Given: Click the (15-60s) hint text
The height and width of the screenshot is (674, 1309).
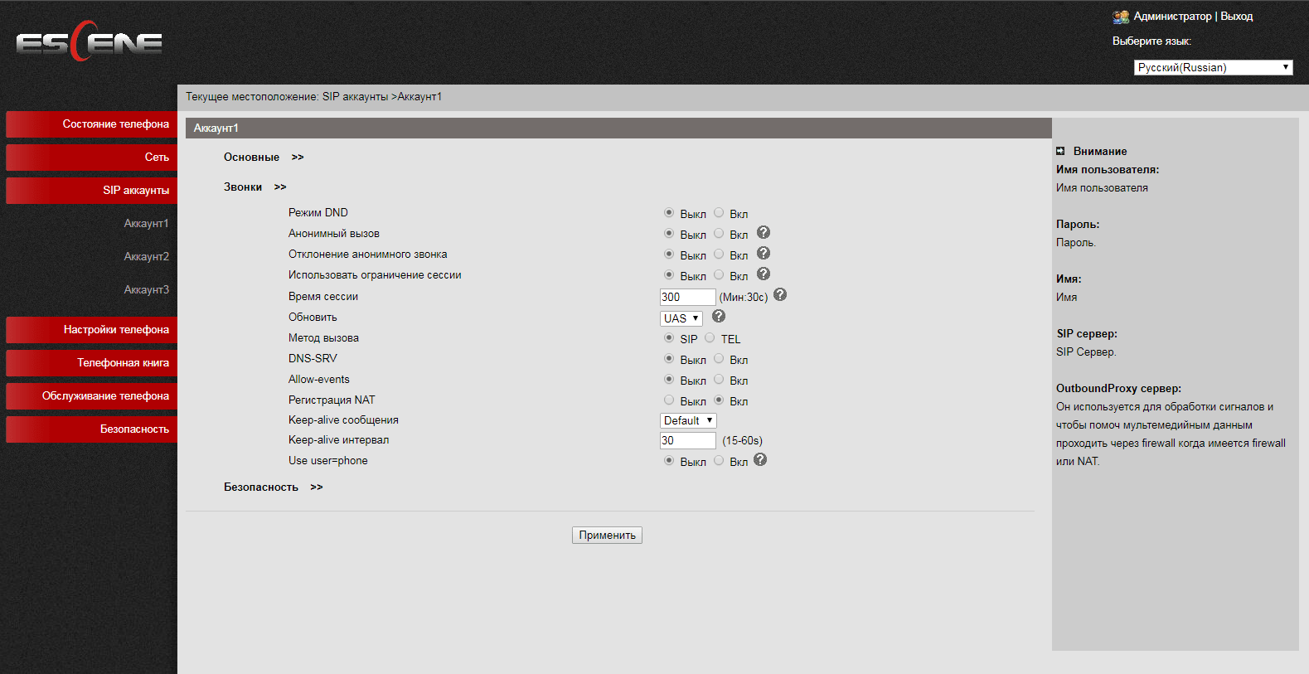Looking at the screenshot, I should [742, 440].
